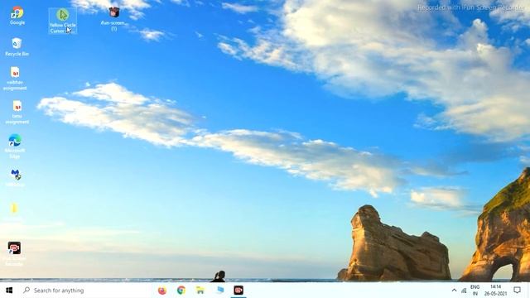Open the iFun Screen Recorder desktop shortcut

point(14,253)
